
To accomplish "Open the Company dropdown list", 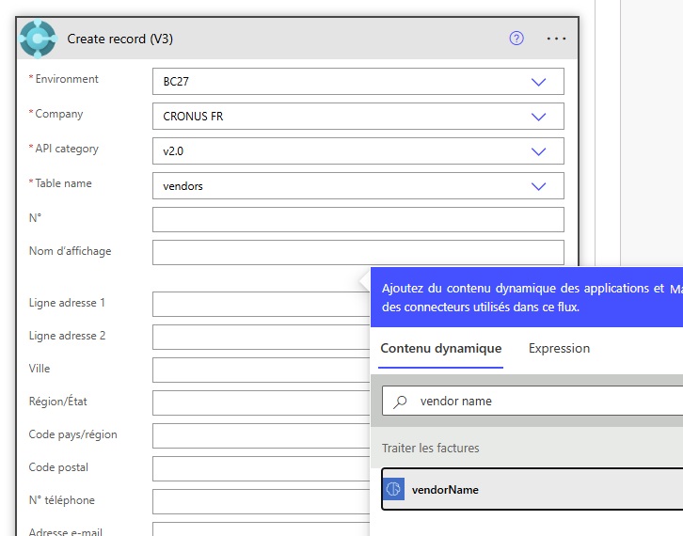I will pos(538,117).
